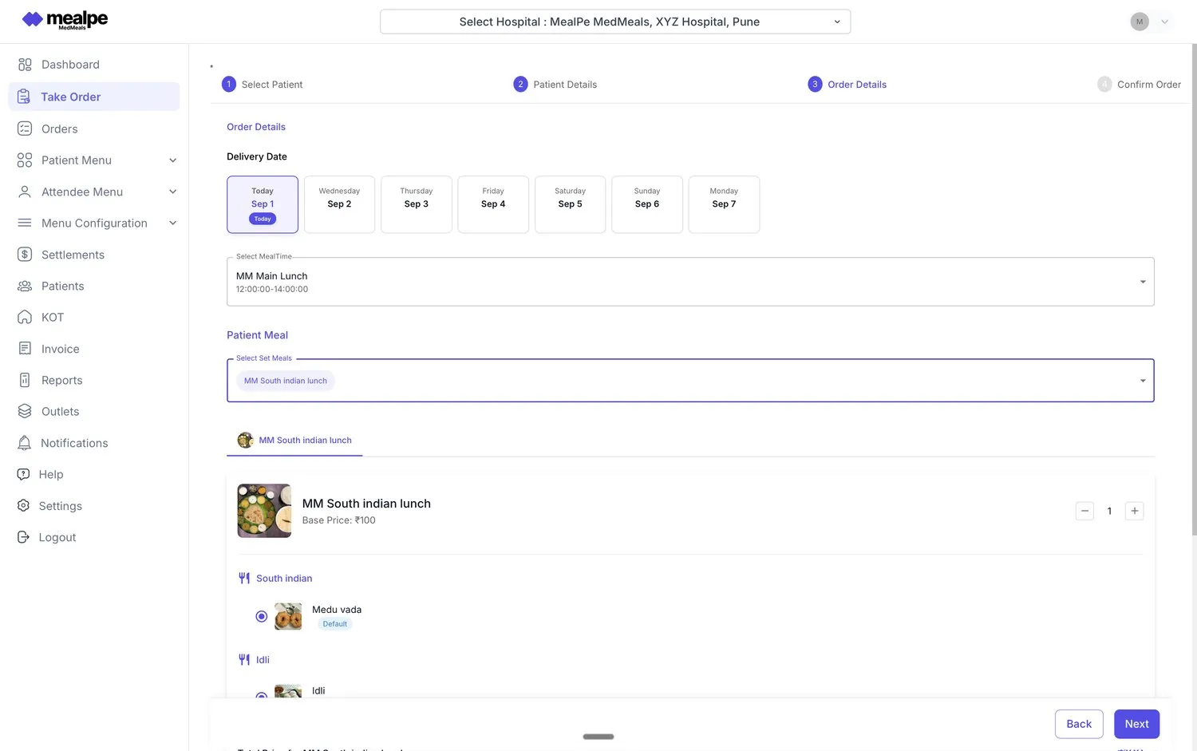Viewport: 1197px width, 751px height.
Task: Click the KOT sidebar icon
Action: coord(25,317)
